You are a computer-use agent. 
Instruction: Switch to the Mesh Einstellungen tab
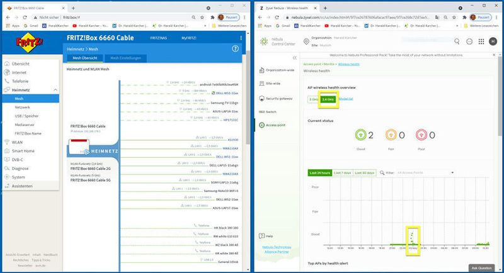(x=125, y=58)
